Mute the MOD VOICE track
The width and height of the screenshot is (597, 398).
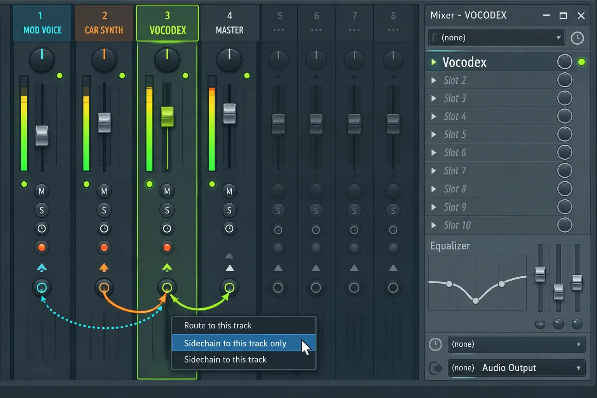42,191
